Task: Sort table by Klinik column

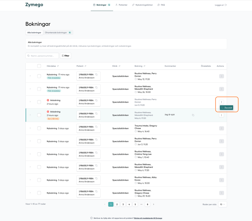Action: pos(119,66)
